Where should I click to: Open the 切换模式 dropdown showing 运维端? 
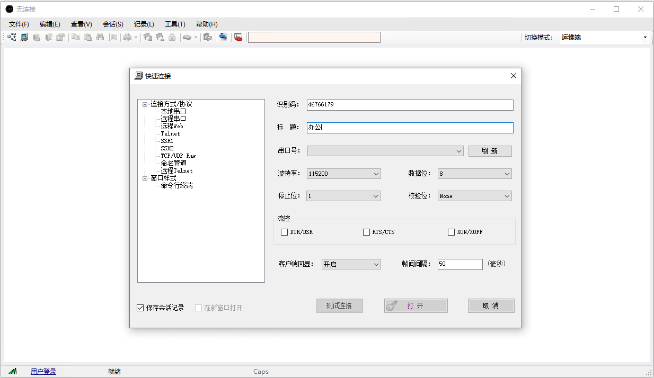coord(604,38)
